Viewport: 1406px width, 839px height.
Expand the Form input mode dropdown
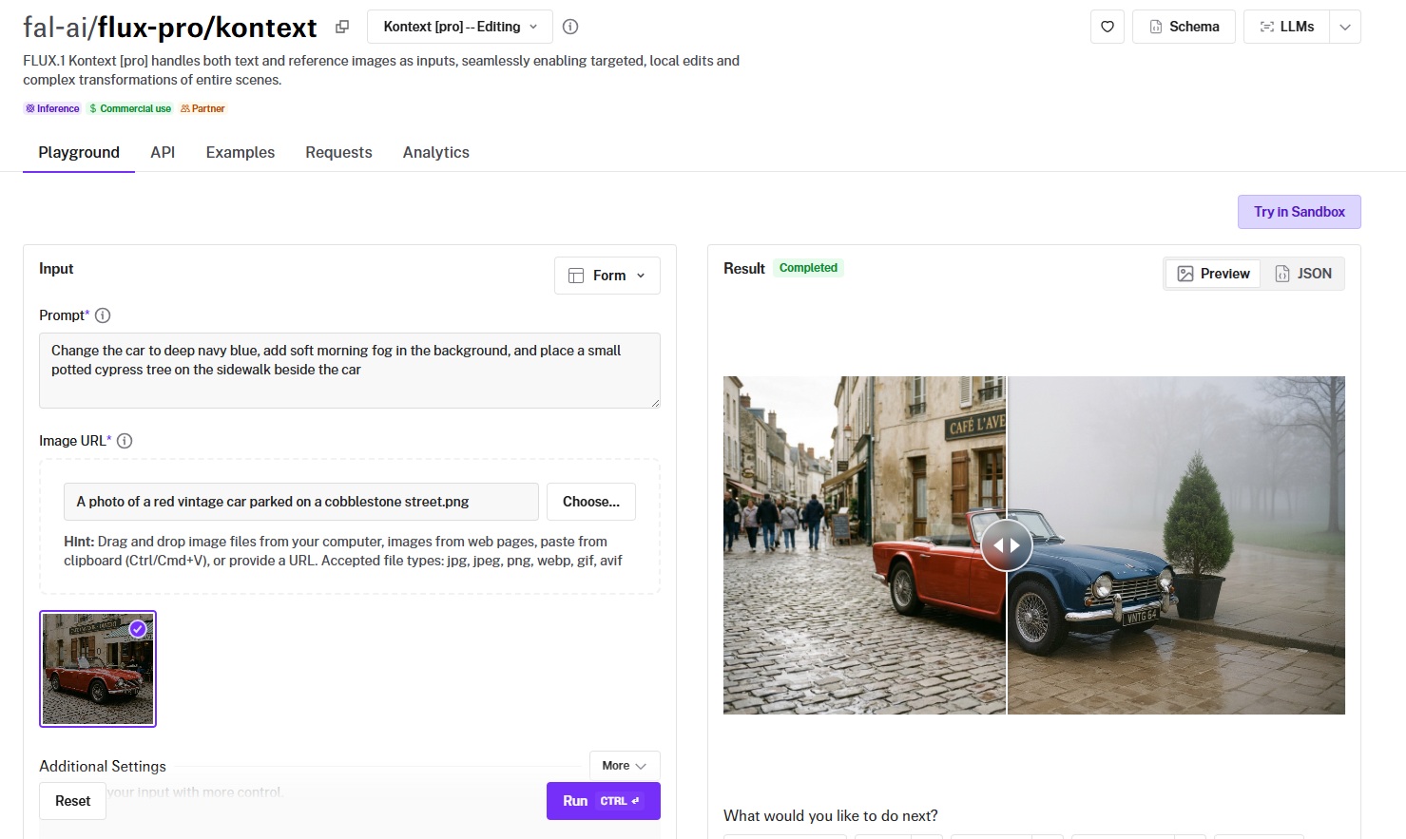607,276
